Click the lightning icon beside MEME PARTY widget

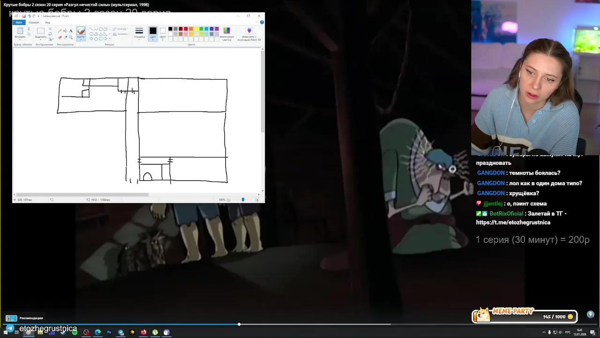[590, 315]
